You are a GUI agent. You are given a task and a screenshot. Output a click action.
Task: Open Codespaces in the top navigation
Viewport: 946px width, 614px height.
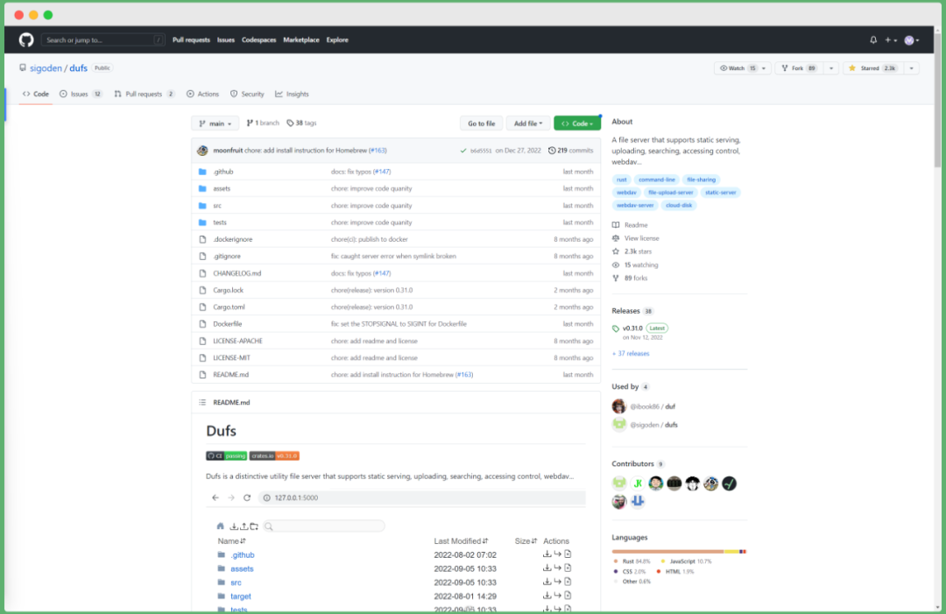pos(258,39)
